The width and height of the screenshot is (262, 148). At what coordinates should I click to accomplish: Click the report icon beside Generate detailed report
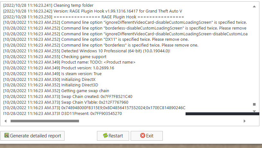pyautogui.click(x=6, y=135)
